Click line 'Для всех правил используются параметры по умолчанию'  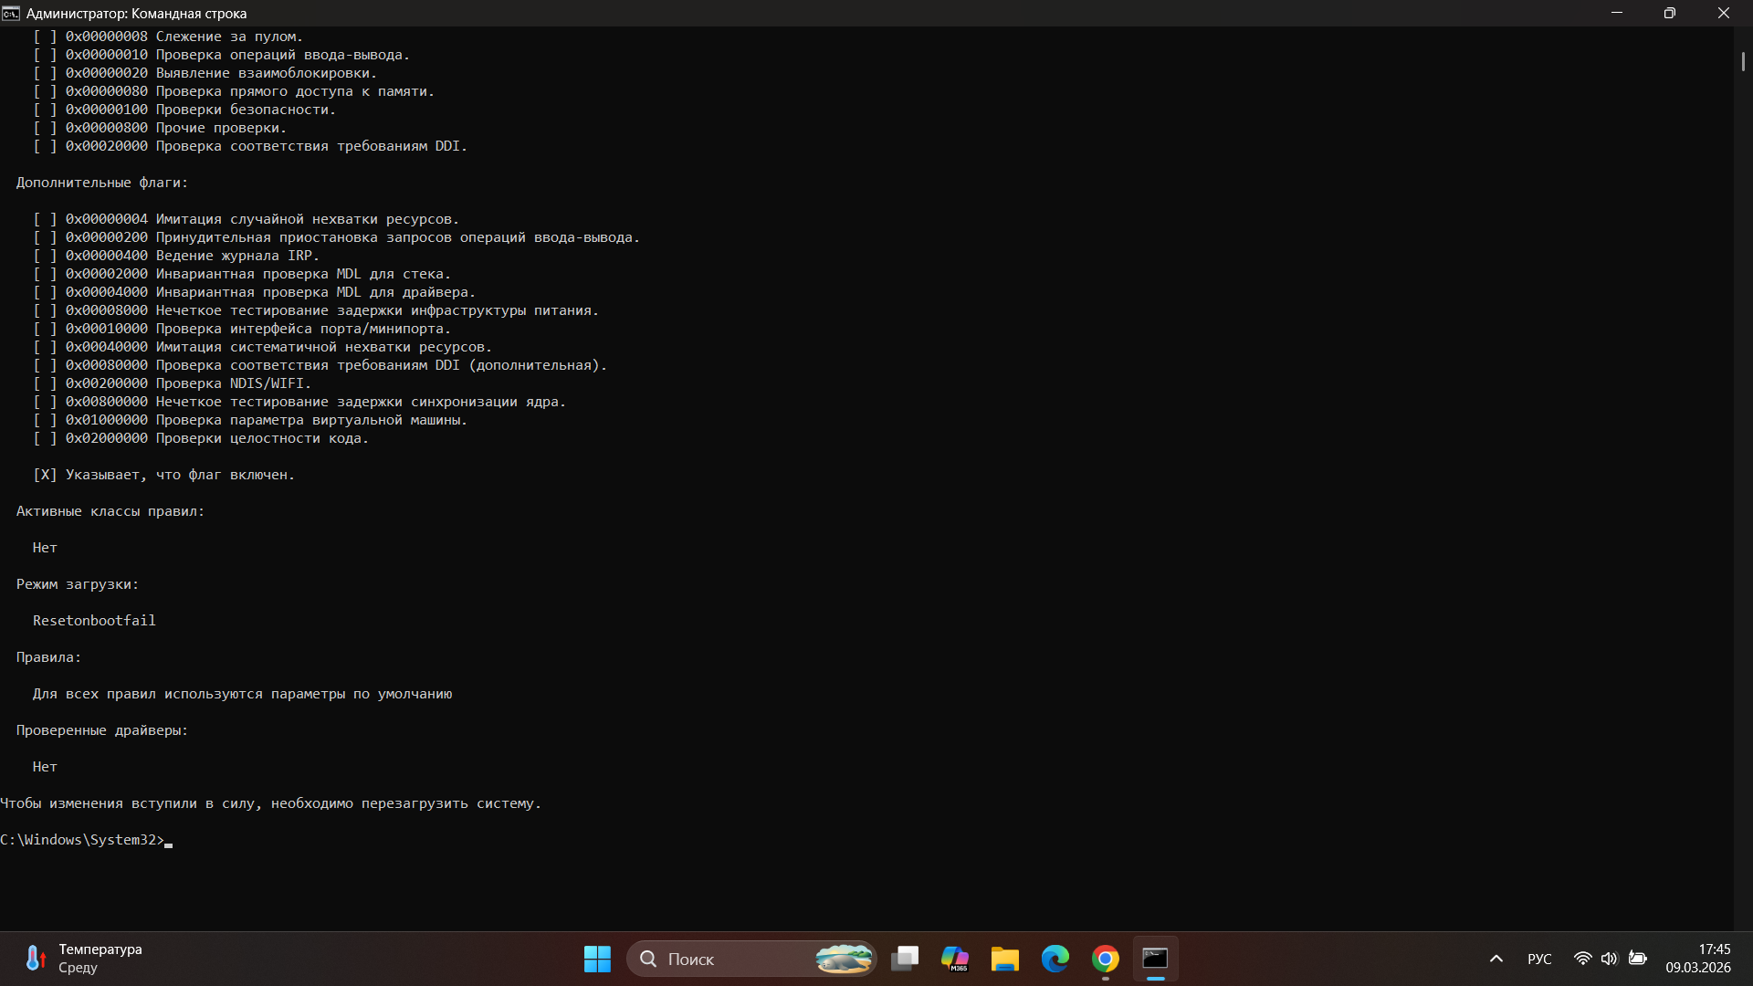click(243, 694)
